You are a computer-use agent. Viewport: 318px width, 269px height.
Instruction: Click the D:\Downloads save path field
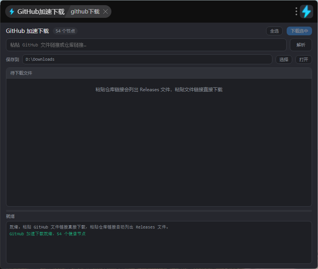tap(147, 59)
